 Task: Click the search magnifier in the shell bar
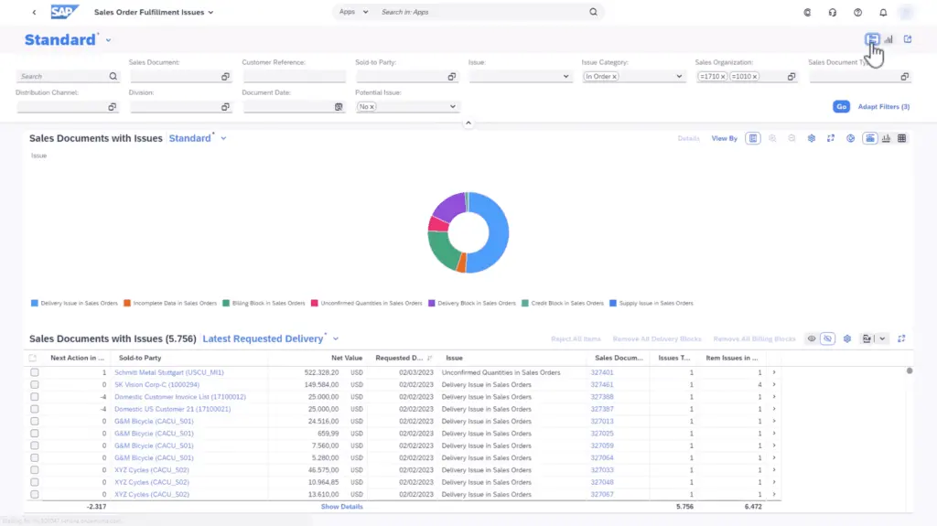[593, 12]
